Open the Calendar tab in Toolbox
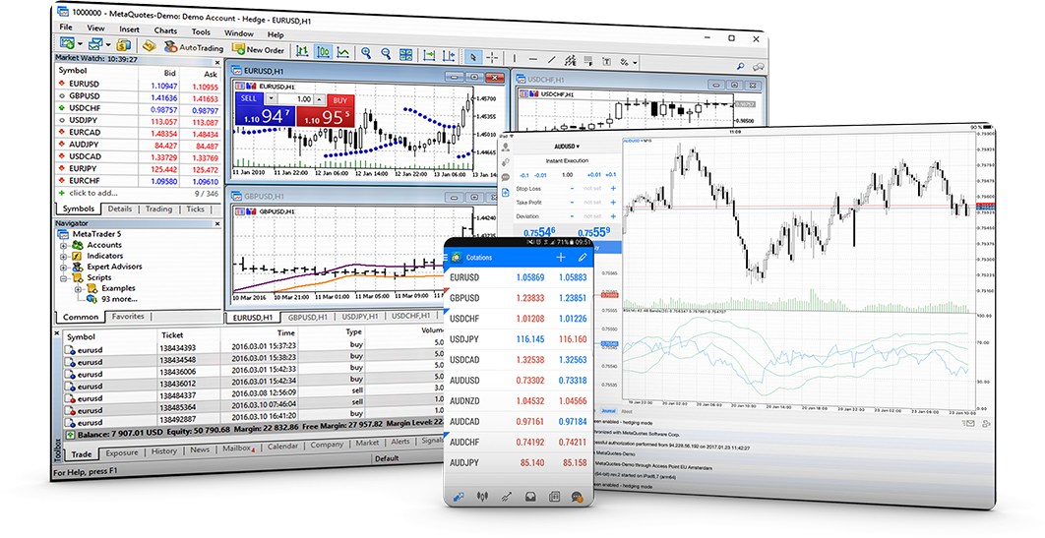The width and height of the screenshot is (1045, 538). pos(282,447)
